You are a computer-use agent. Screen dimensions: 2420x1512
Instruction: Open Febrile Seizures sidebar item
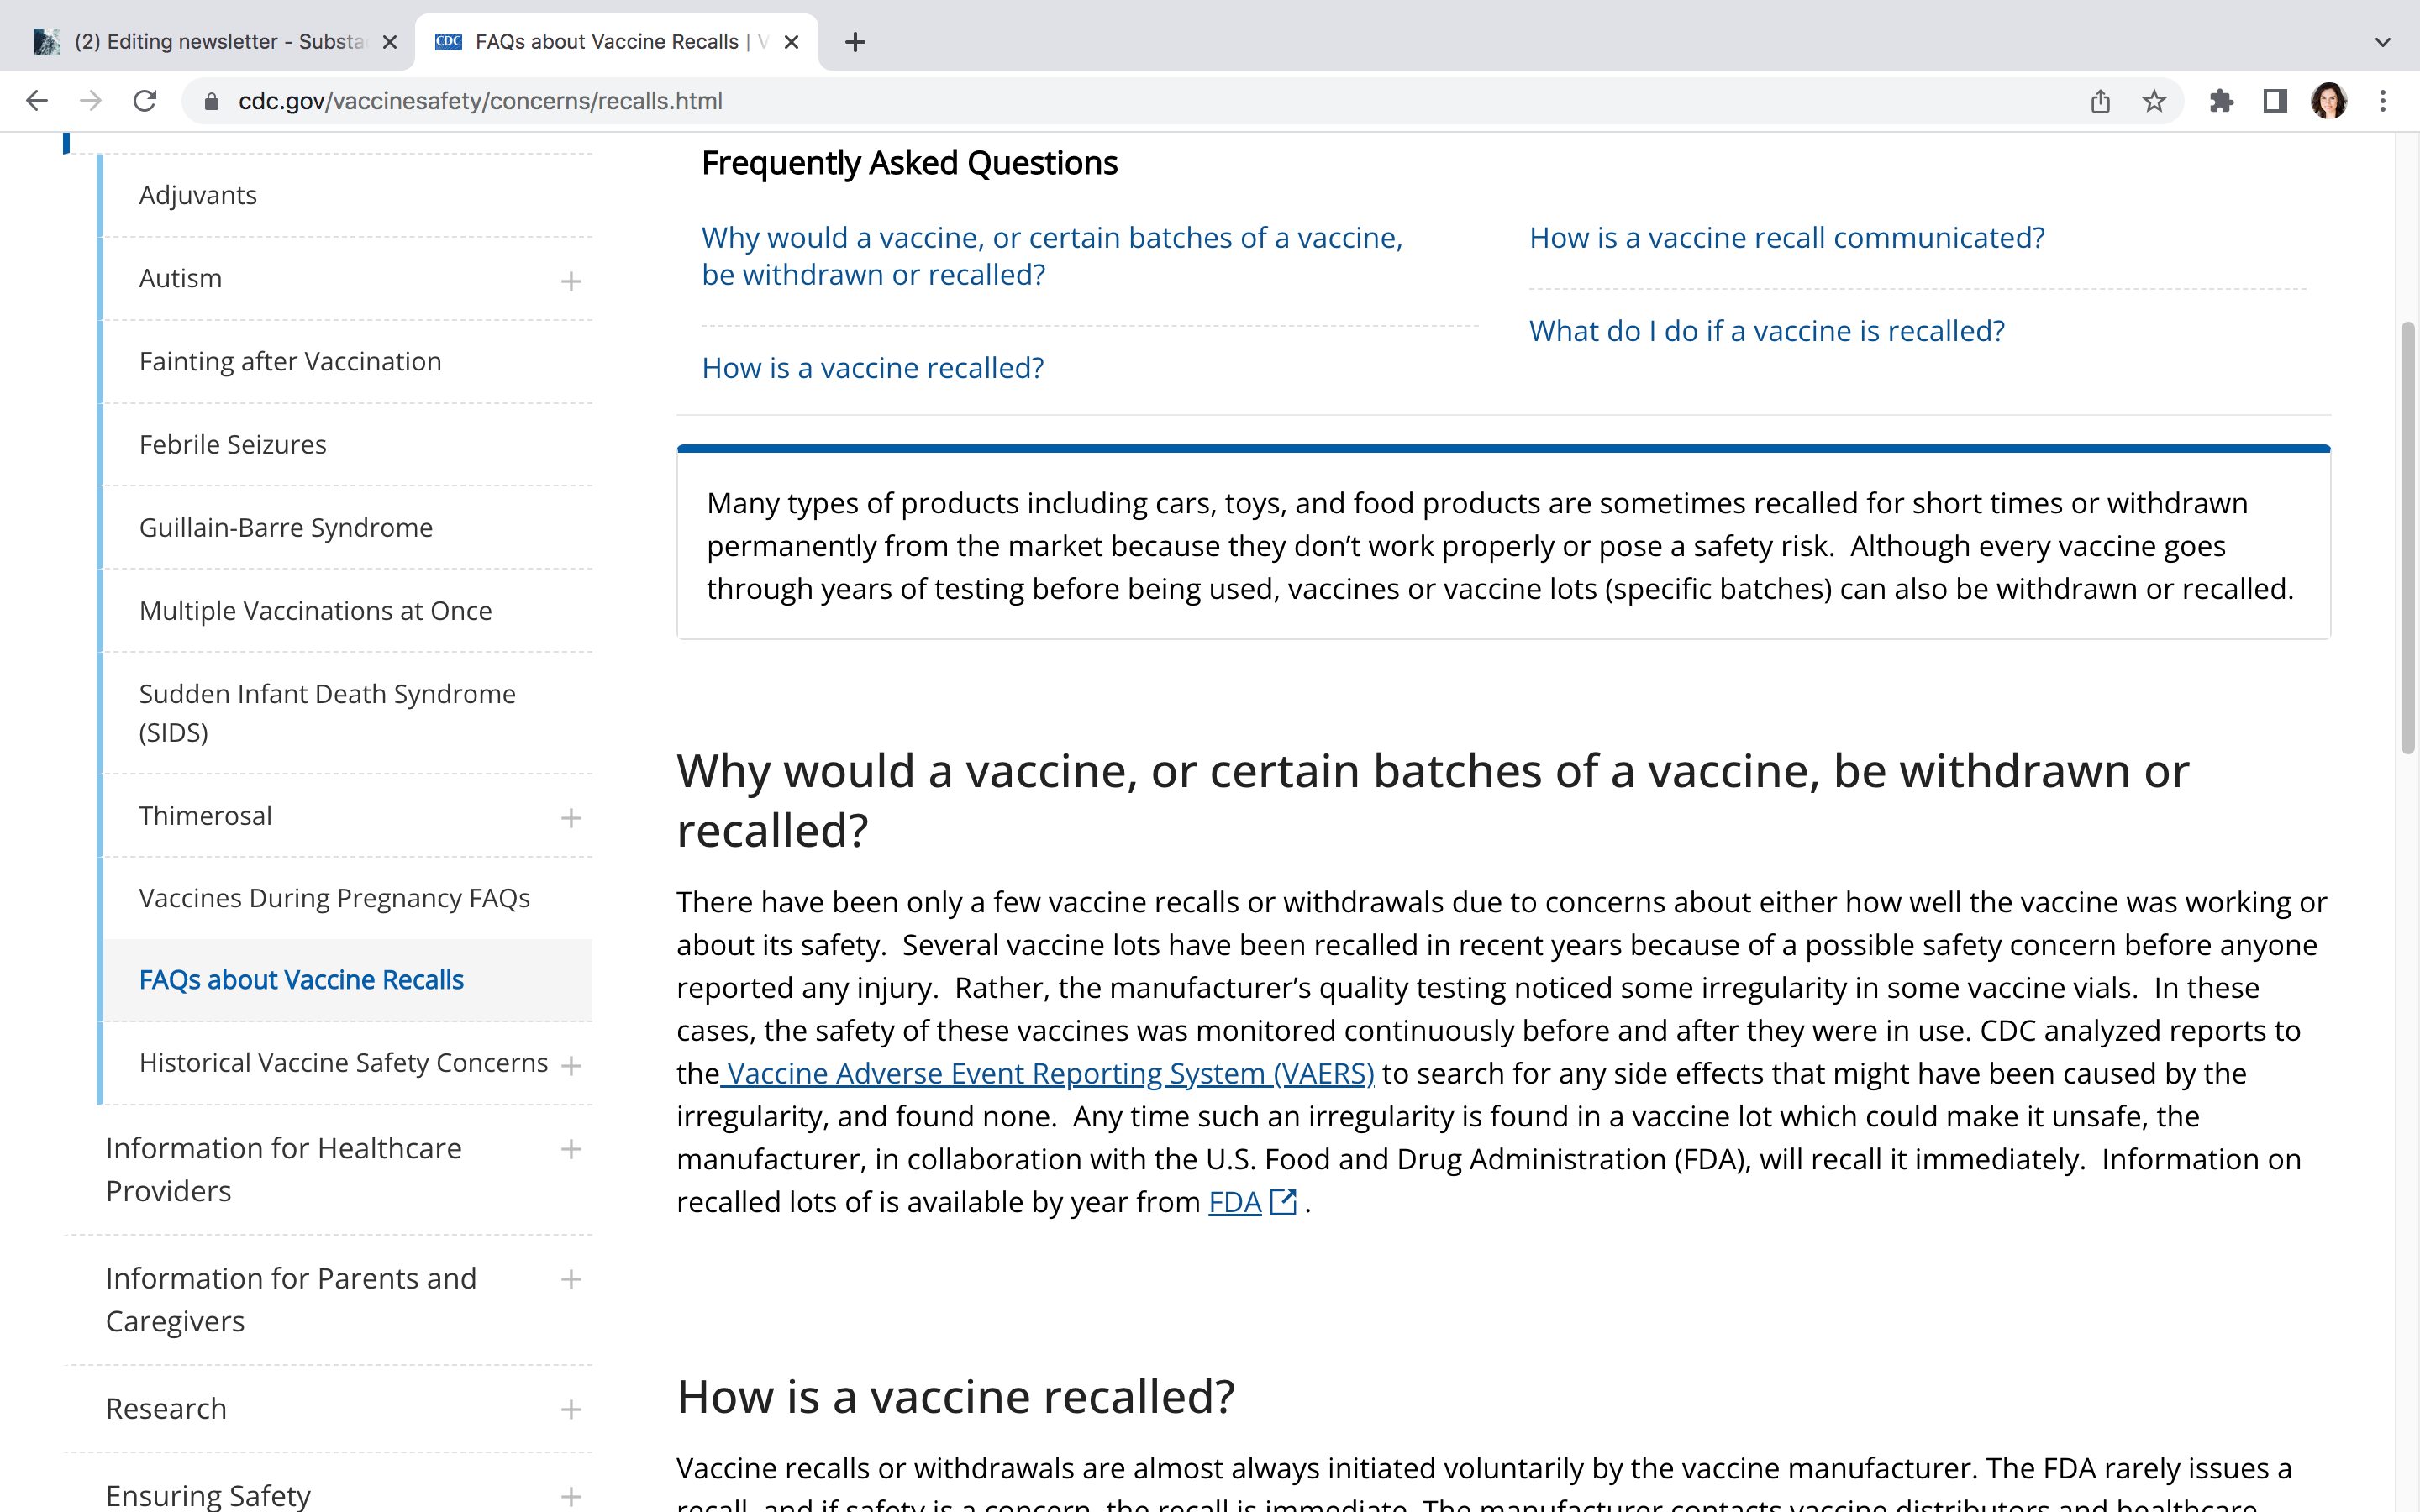click(x=232, y=445)
